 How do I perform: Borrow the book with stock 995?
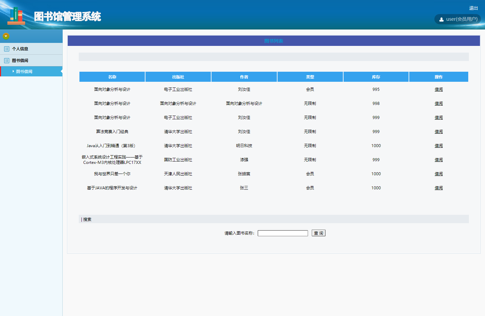(x=438, y=89)
